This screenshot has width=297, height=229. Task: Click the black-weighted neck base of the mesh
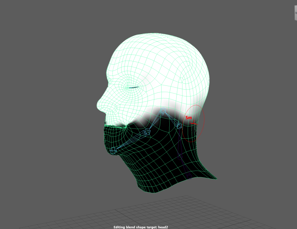point(162,180)
